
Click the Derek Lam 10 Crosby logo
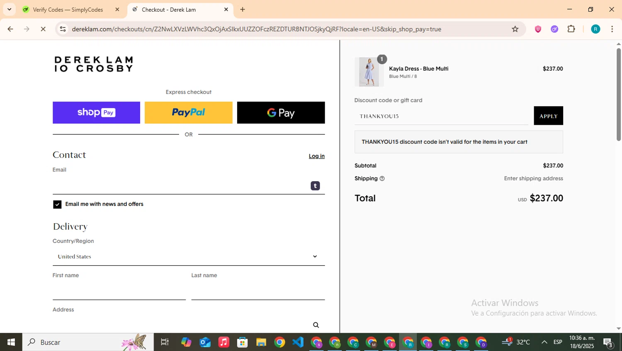(x=94, y=64)
